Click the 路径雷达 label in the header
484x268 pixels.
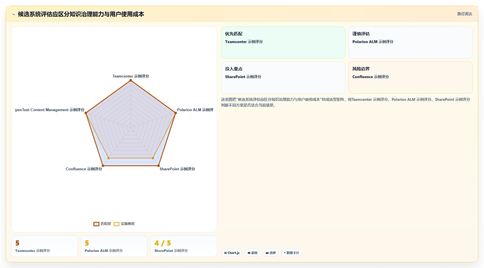point(464,14)
